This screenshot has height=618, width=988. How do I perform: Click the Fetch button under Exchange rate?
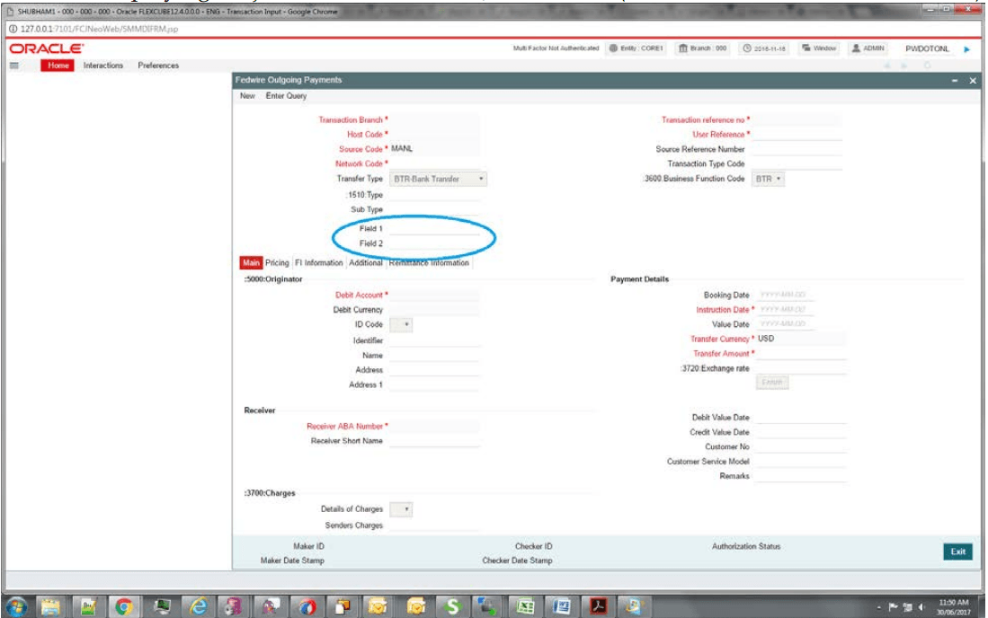[772, 383]
